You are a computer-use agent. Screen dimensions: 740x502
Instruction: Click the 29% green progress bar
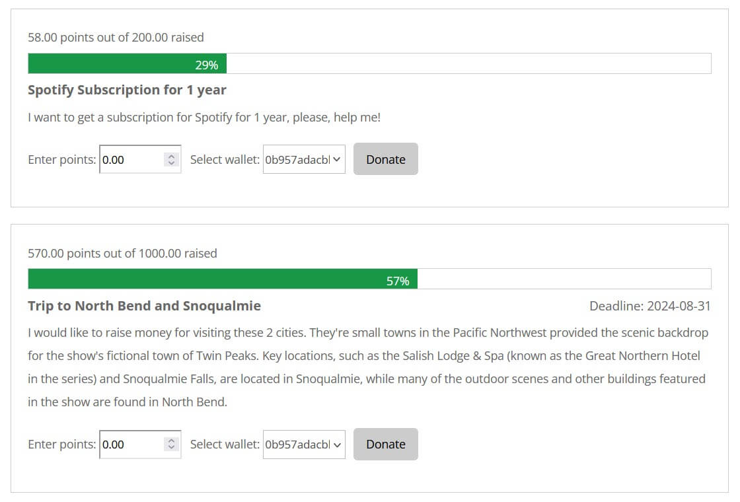127,64
